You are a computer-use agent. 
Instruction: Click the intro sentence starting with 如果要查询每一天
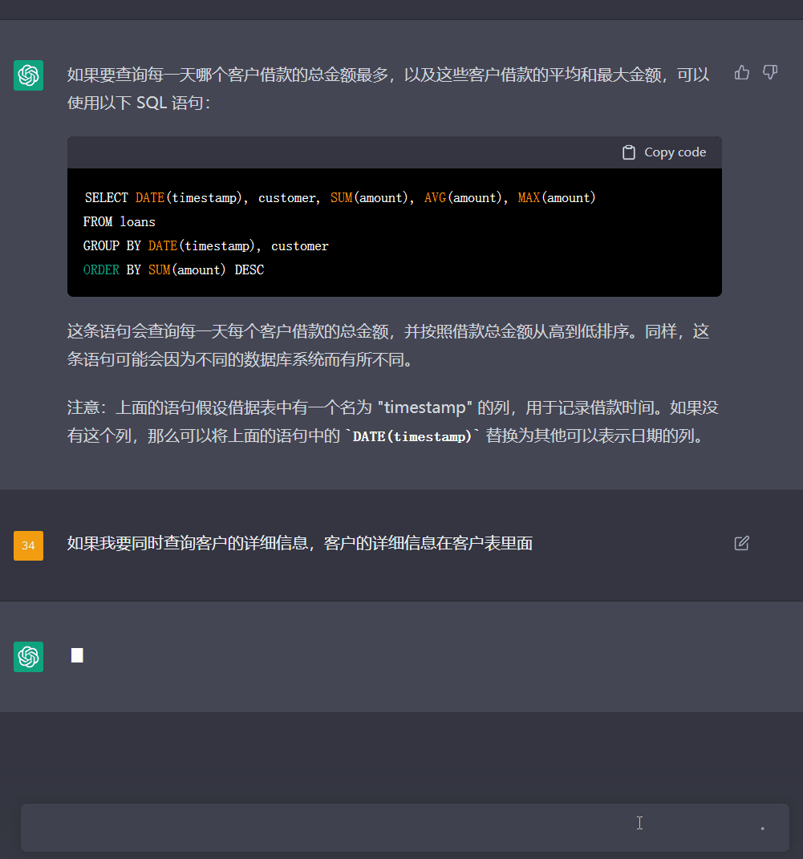coord(388,88)
